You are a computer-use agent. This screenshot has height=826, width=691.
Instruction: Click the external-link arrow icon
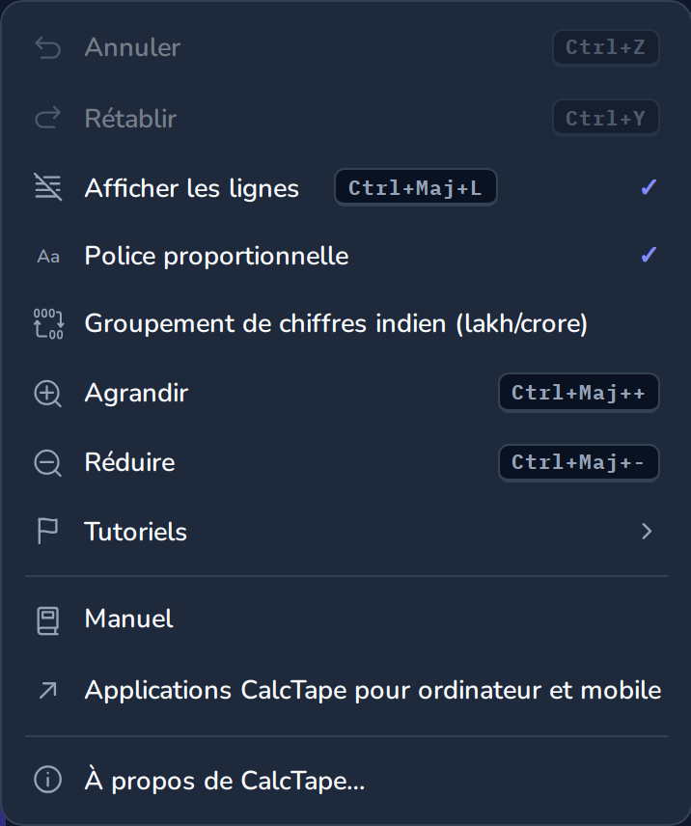(x=48, y=690)
